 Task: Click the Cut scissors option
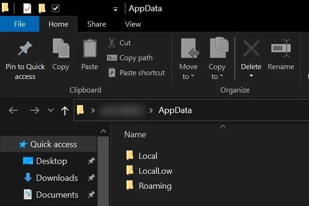pos(119,43)
